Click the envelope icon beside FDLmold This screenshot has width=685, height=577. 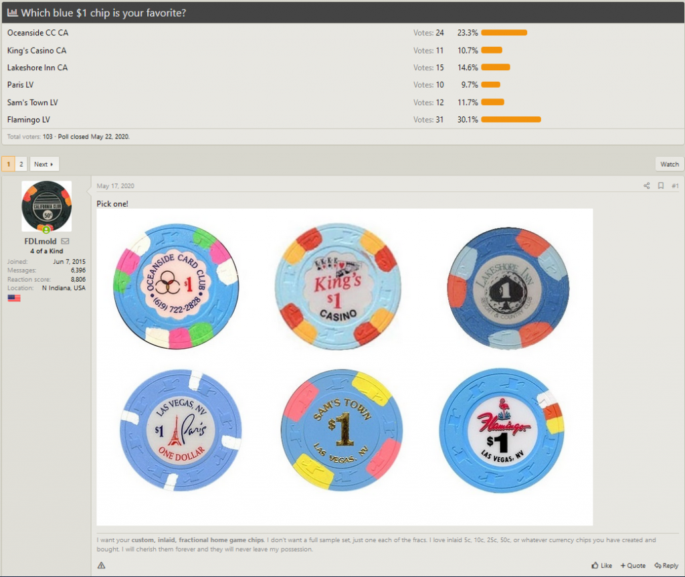coord(65,241)
